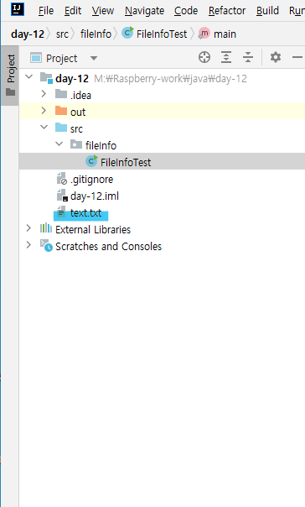The height and width of the screenshot is (507, 305).
Task: Open the File menu
Action: [46, 11]
